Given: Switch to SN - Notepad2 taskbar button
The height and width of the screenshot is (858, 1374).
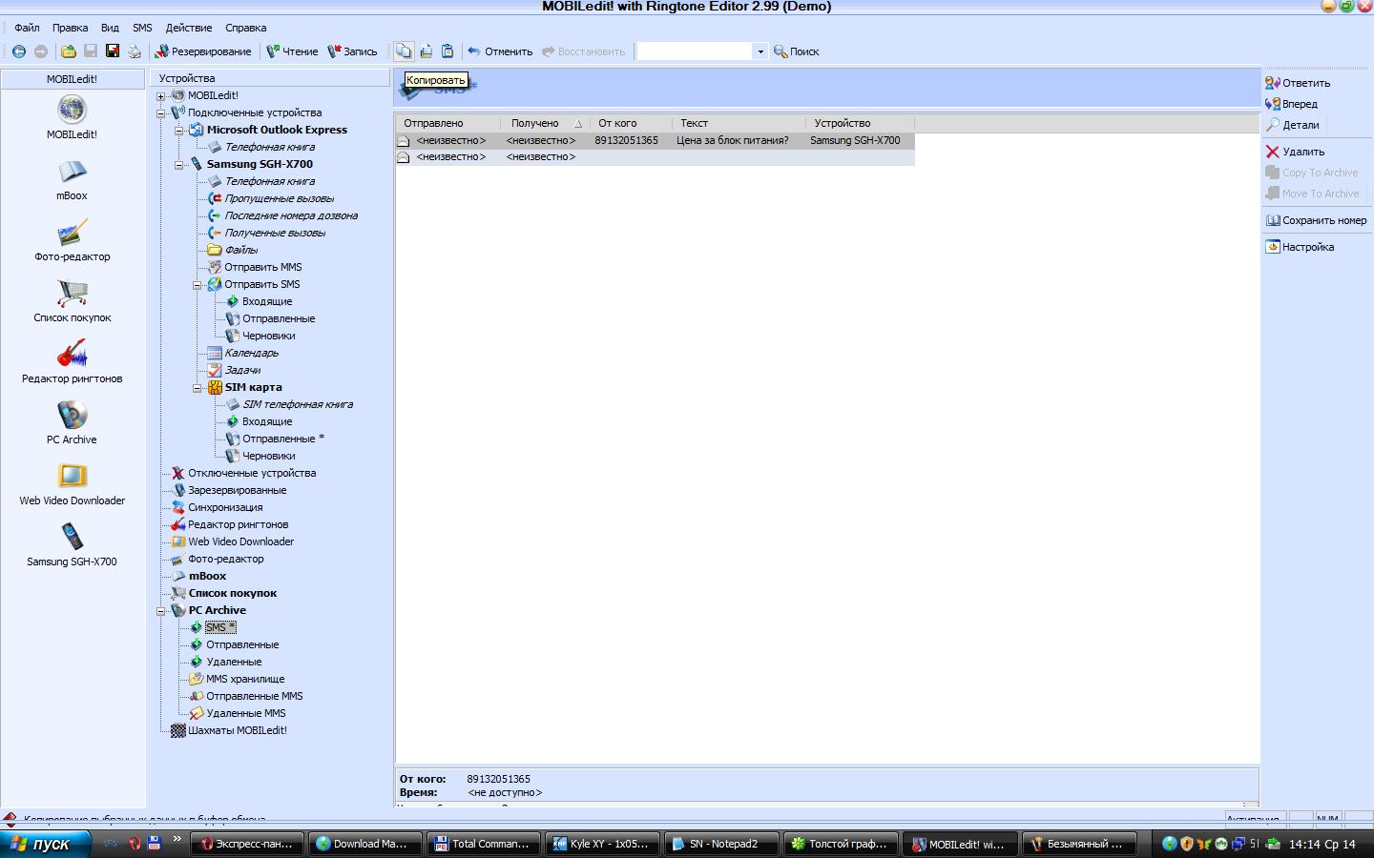Looking at the screenshot, I should (722, 844).
